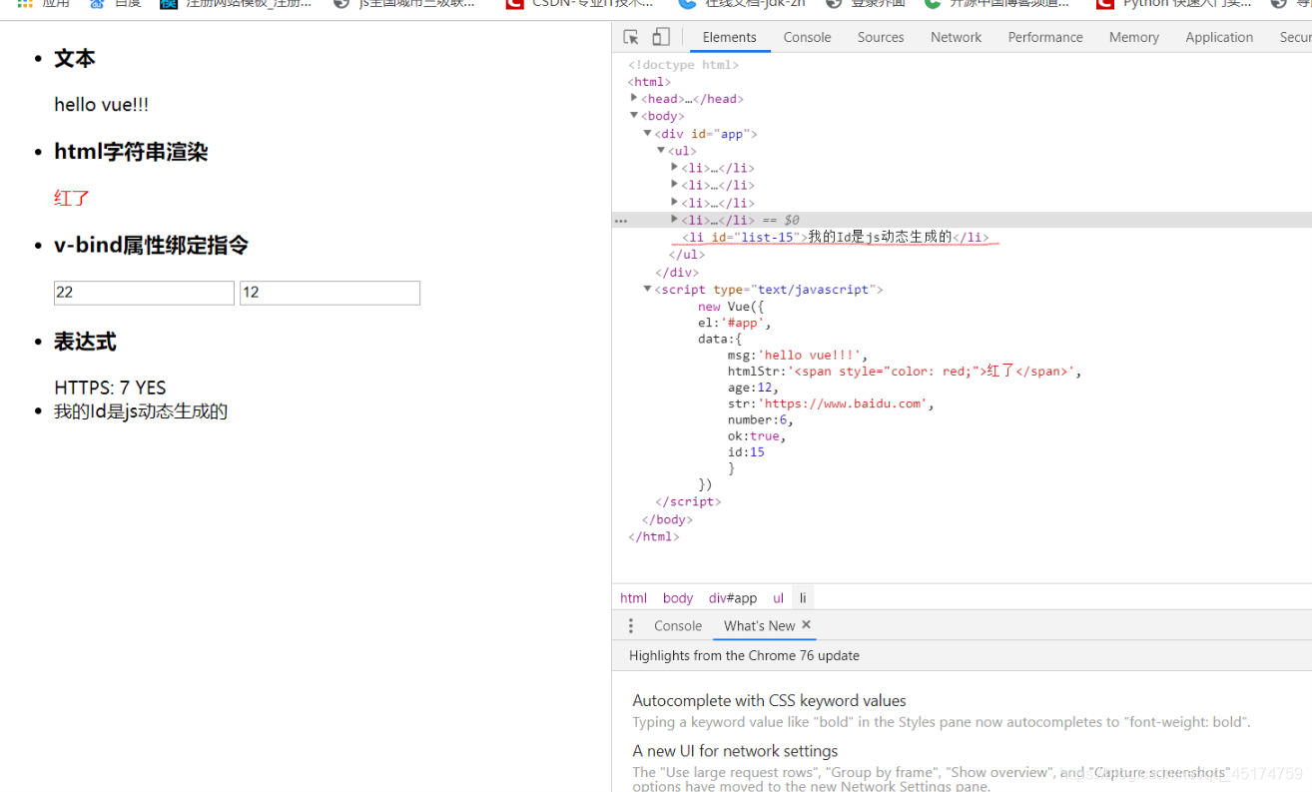Select div#app in the breadcrumb bar

coord(733,597)
